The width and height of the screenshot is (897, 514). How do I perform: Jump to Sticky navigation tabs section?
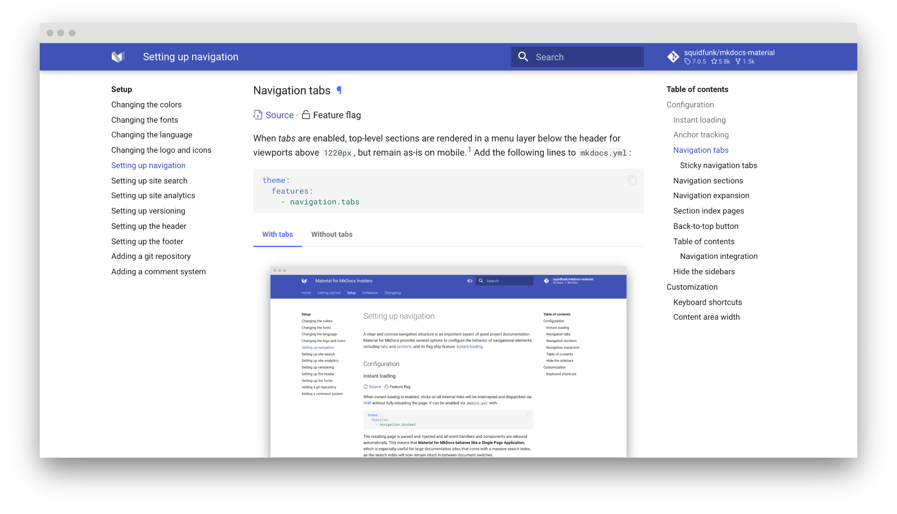pyautogui.click(x=719, y=165)
